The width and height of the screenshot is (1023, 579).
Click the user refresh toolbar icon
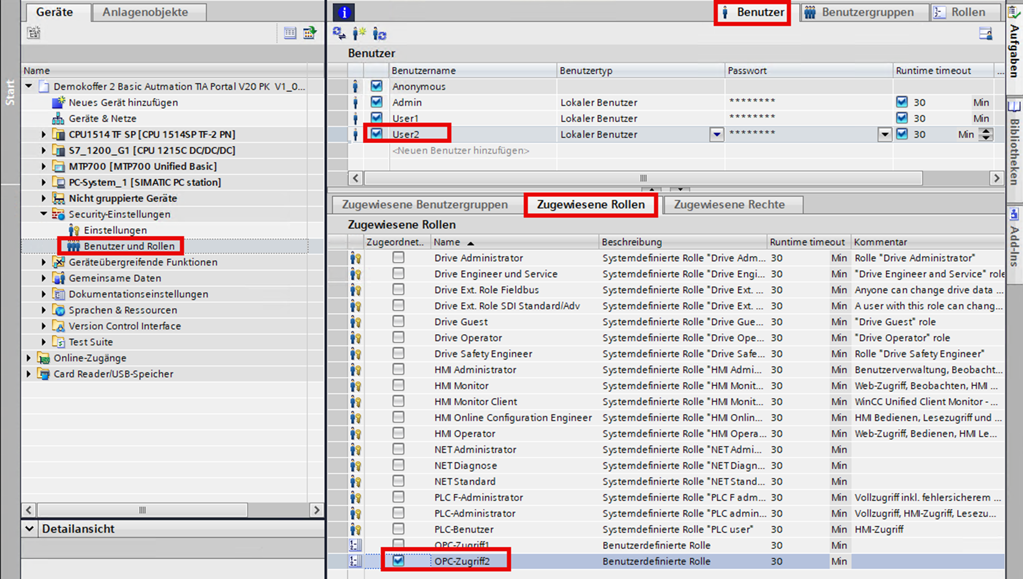pyautogui.click(x=379, y=34)
